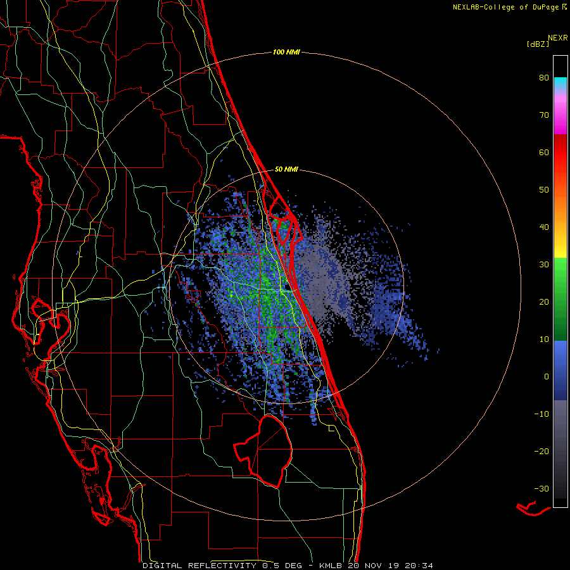570x570 pixels.
Task: Click the 20:34 time stamp
Action: click(419, 566)
